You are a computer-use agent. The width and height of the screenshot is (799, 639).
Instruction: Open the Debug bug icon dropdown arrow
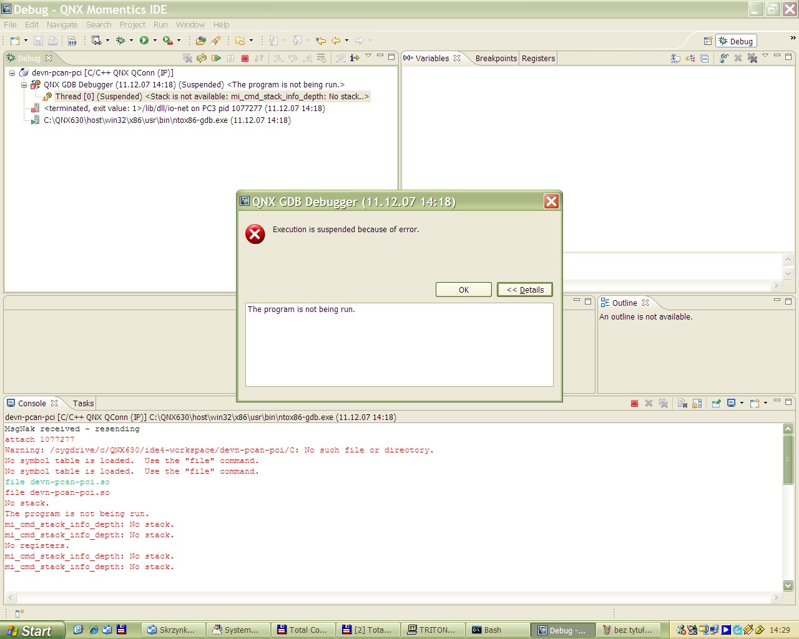pos(131,41)
